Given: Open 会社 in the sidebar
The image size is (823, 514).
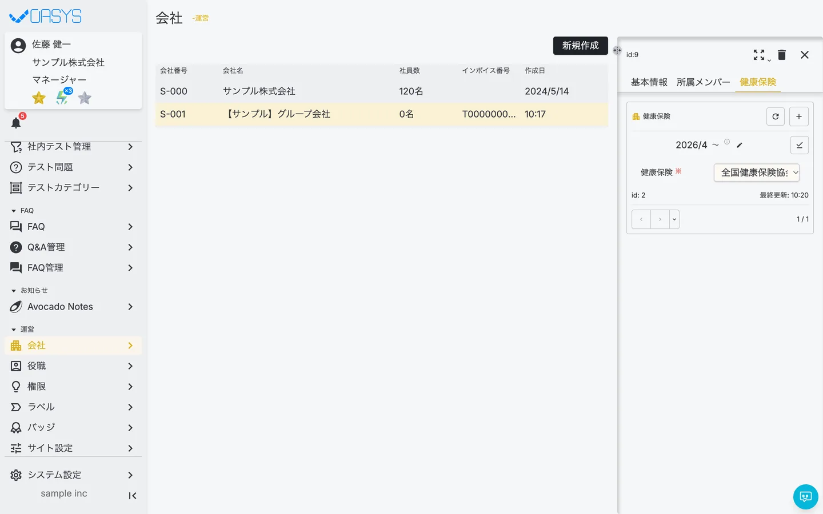Looking at the screenshot, I should [73, 346].
